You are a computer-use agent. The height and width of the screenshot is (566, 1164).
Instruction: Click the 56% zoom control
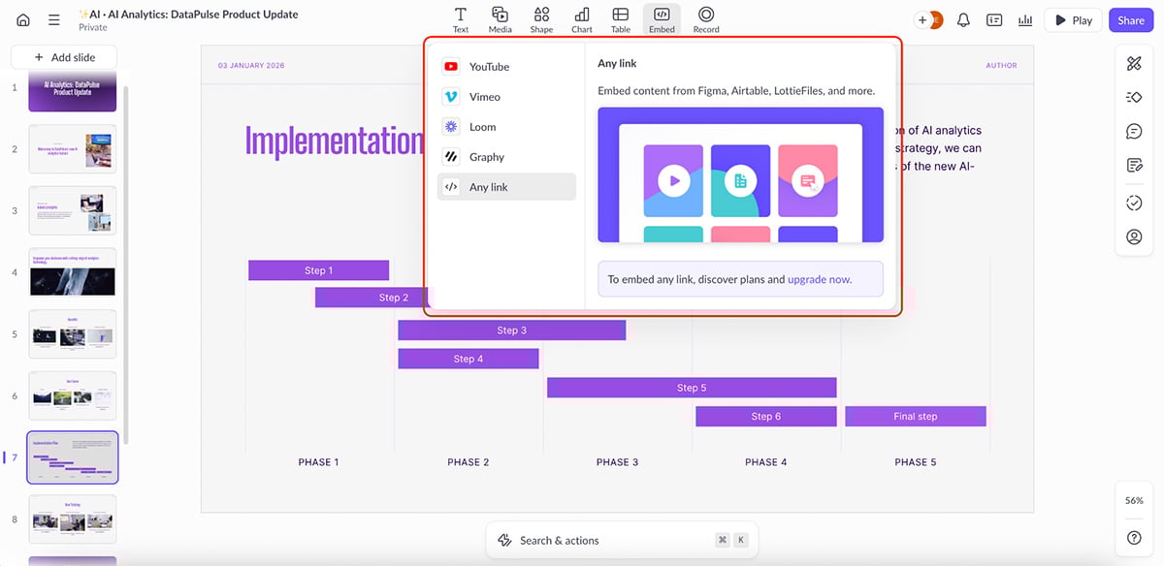[x=1133, y=500]
